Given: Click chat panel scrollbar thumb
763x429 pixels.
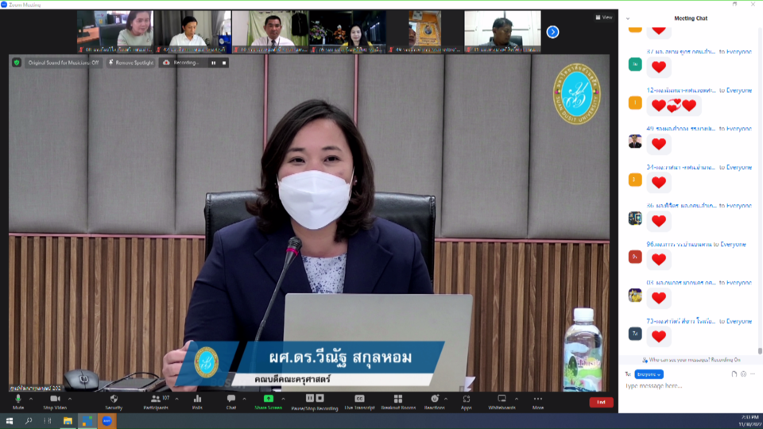Looking at the screenshot, I should tap(760, 350).
